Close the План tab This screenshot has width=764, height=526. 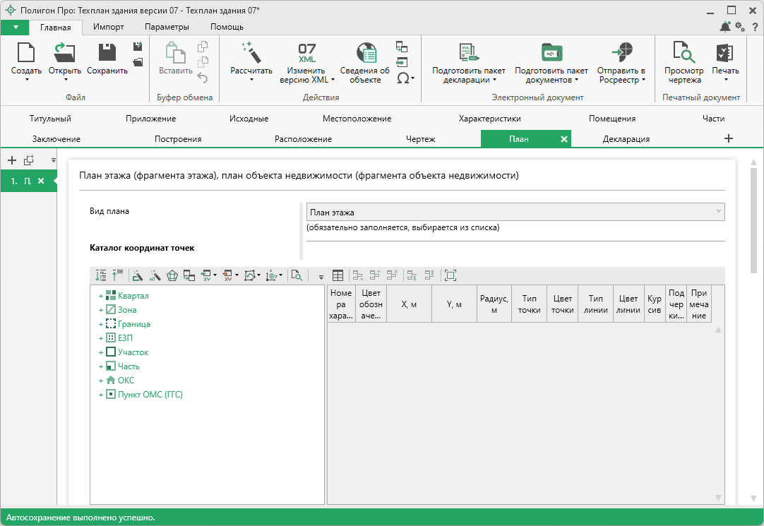pyautogui.click(x=563, y=139)
